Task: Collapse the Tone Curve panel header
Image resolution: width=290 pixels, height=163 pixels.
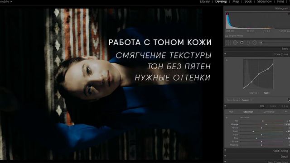Action: 281,54
